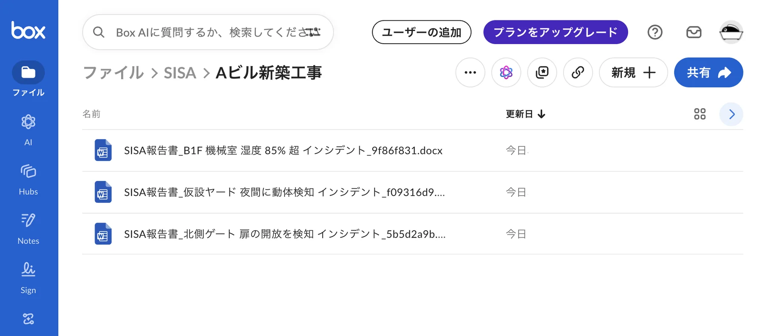Image resolution: width=765 pixels, height=336 pixels.
Task: Click the Word icon for 北側ゲート file
Action: pos(103,234)
